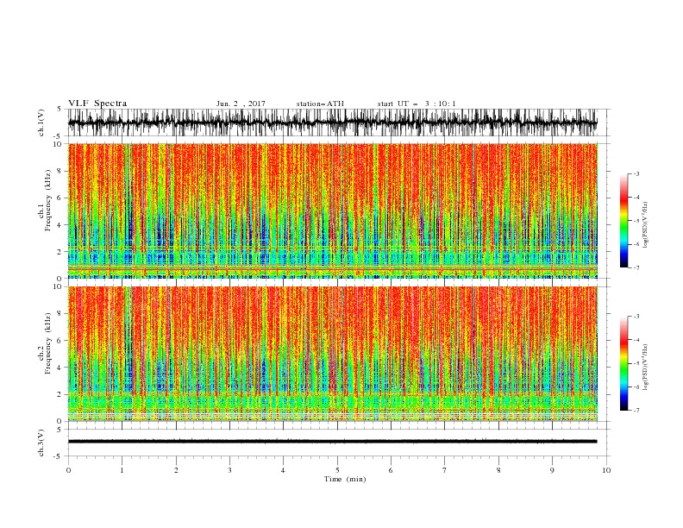Click the ch.2 spectrogram image
The width and height of the screenshot is (683, 528).
[x=332, y=354]
